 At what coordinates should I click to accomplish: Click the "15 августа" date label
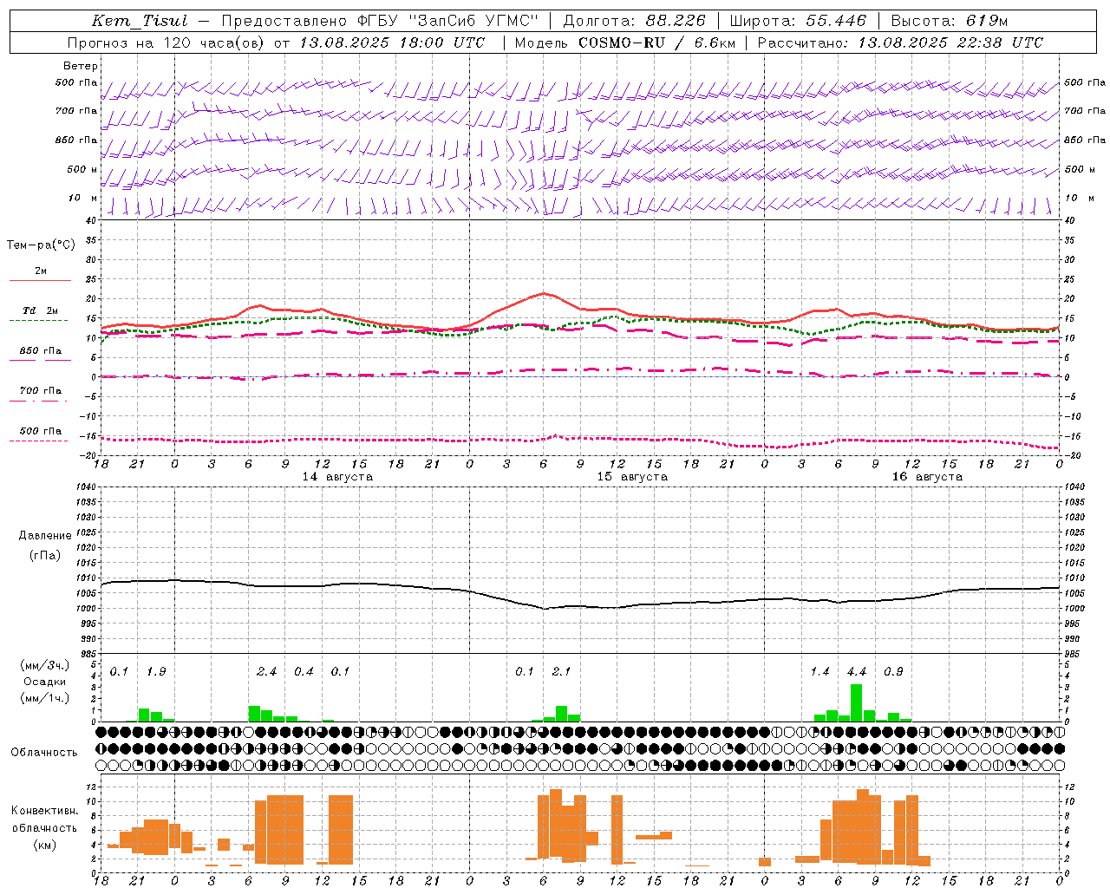coord(632,477)
